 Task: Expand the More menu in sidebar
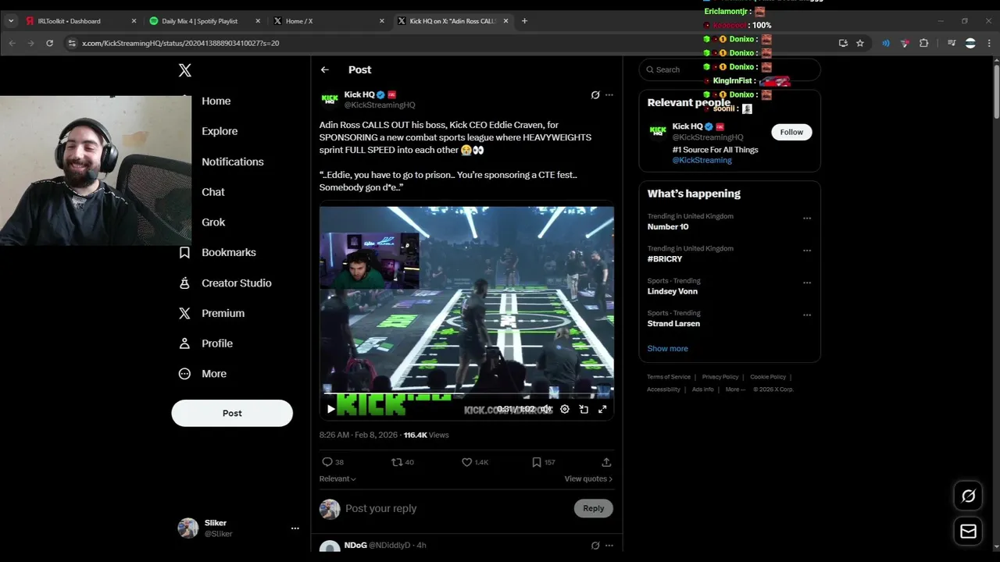tap(204, 374)
